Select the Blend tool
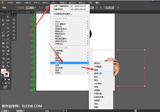This screenshot has height=112, width=160. (8, 55)
